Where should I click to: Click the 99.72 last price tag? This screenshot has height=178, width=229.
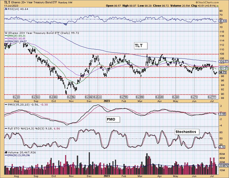coord(223,72)
